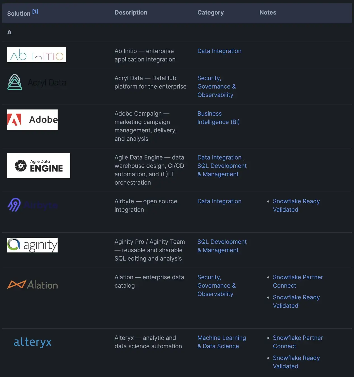The height and width of the screenshot is (377, 354).
Task: Click the Ab Initio logo
Action: coord(37,54)
